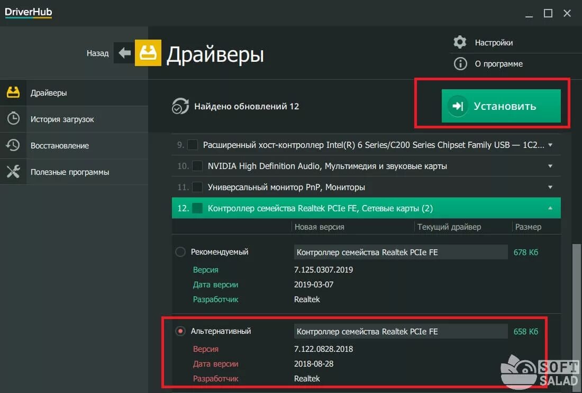This screenshot has height=393, width=582.
Task: Check the NVIDIA High Definition Audio checkbox
Action: (x=197, y=165)
